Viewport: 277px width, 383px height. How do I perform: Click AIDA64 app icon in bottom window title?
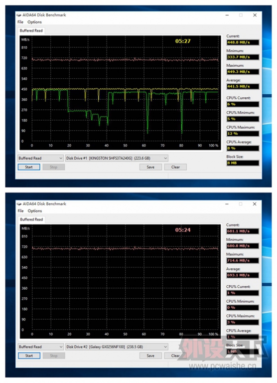(19, 204)
